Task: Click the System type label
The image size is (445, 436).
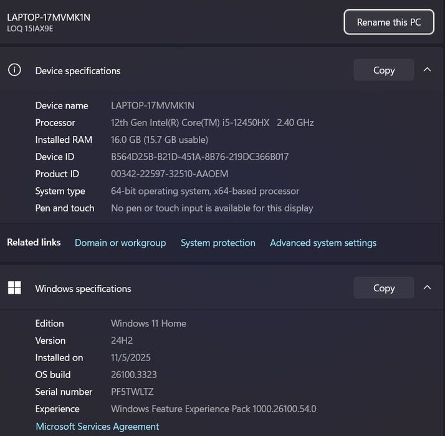Action: 60,191
